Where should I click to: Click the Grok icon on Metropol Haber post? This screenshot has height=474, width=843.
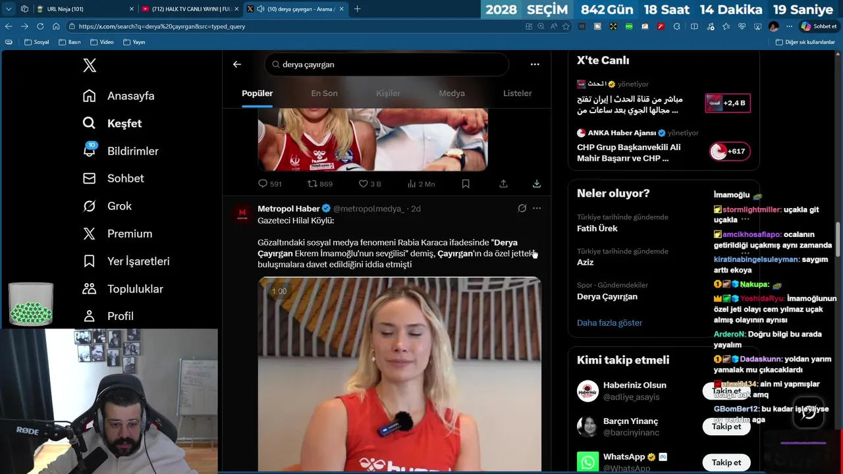click(522, 209)
